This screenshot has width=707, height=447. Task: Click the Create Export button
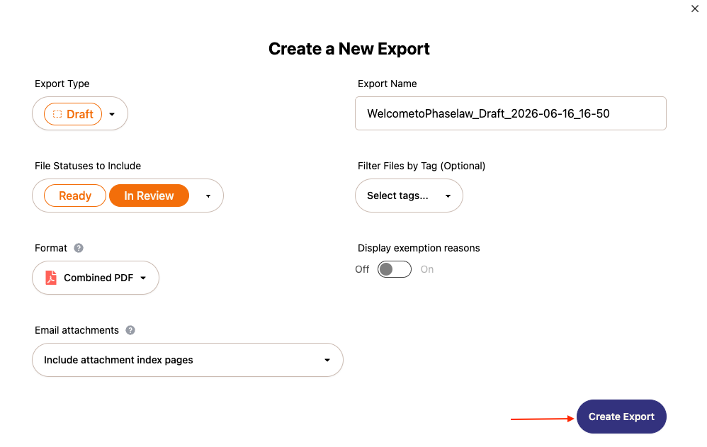pos(621,417)
